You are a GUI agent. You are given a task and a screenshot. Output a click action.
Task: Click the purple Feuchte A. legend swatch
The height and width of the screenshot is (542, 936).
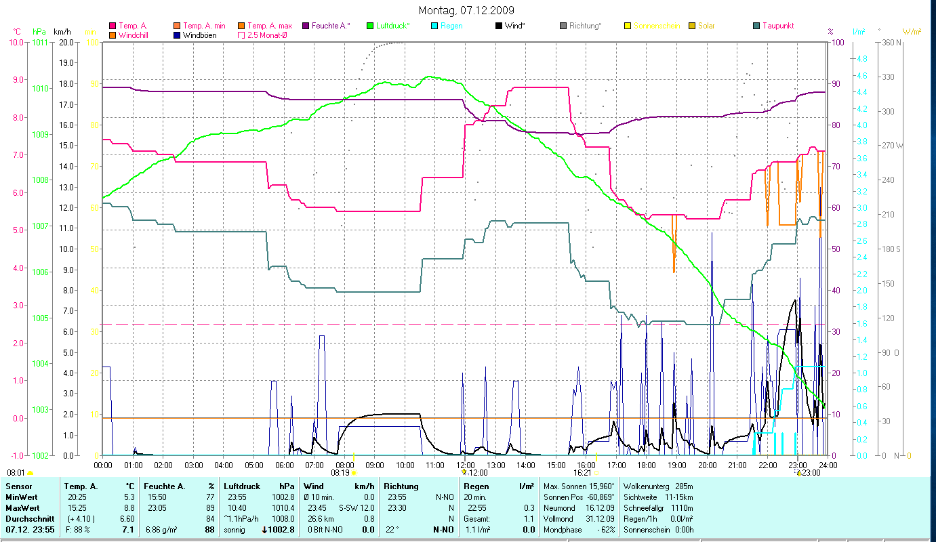306,26
